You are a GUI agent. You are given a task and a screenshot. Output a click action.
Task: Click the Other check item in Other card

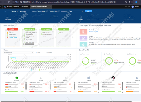click(60, 33)
